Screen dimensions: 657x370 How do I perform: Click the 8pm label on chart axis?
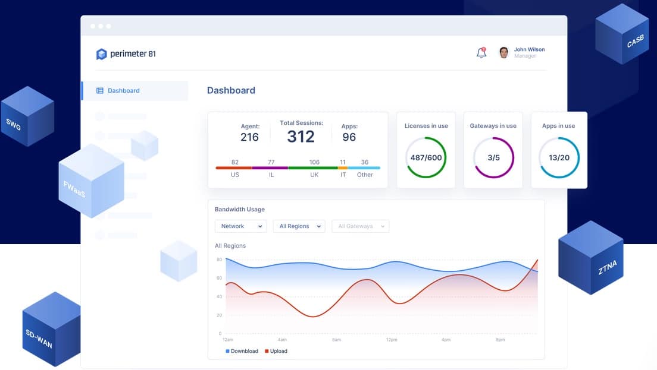pyautogui.click(x=500, y=340)
